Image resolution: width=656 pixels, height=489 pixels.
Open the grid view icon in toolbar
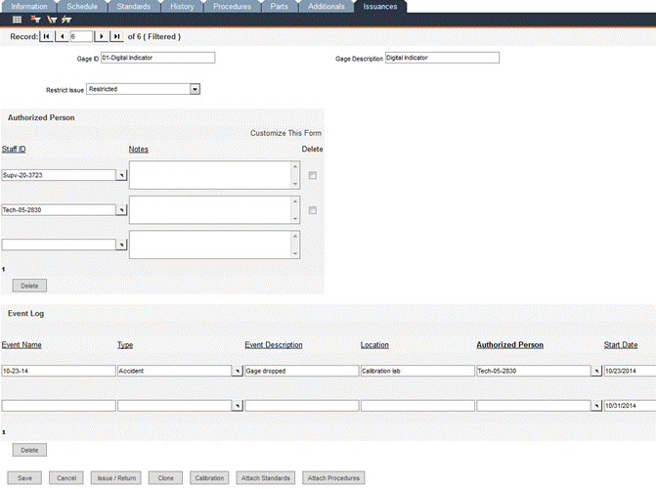click(x=17, y=19)
